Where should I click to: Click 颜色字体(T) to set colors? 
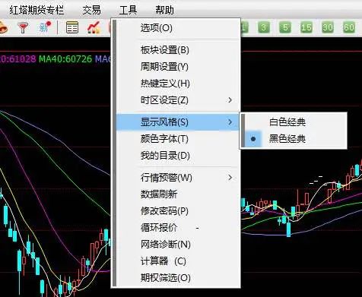point(164,139)
